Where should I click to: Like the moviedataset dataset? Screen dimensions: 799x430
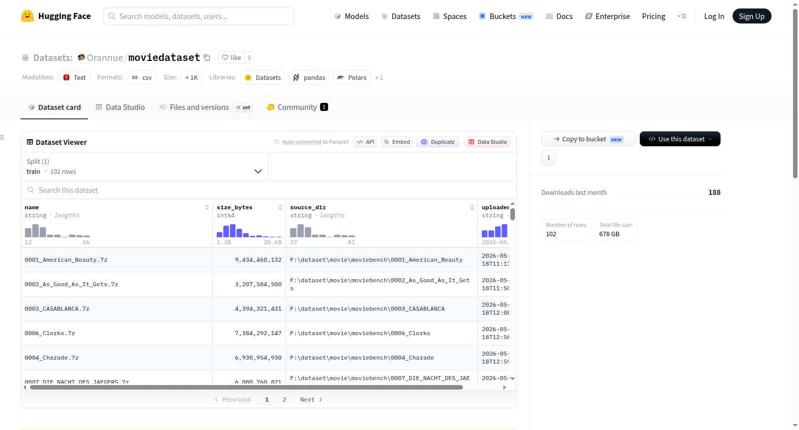point(232,57)
